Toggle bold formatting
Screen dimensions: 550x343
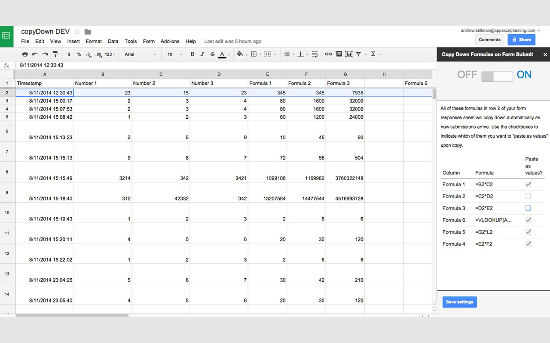tap(192, 54)
